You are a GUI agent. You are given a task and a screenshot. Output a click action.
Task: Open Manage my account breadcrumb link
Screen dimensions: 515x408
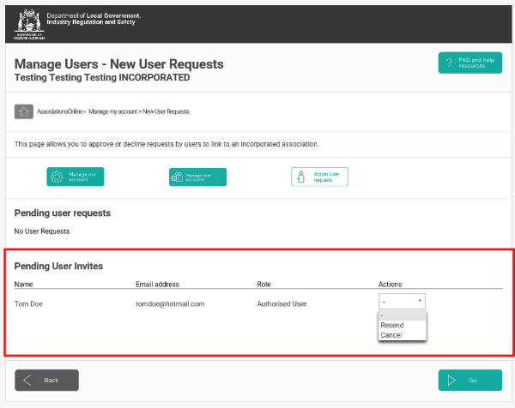[x=112, y=111]
